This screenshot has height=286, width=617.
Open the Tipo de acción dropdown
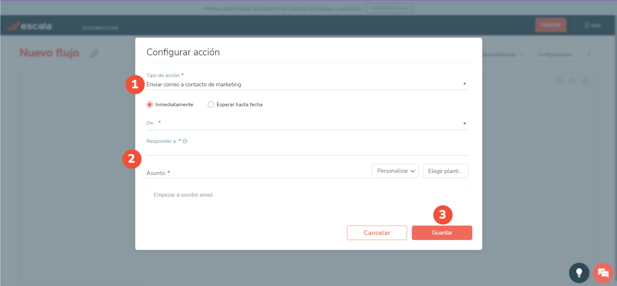(308, 84)
